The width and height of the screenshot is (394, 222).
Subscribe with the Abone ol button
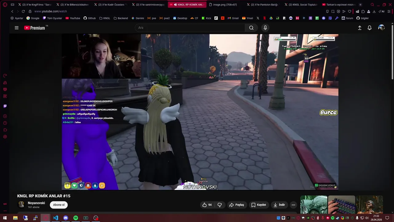coord(59,205)
